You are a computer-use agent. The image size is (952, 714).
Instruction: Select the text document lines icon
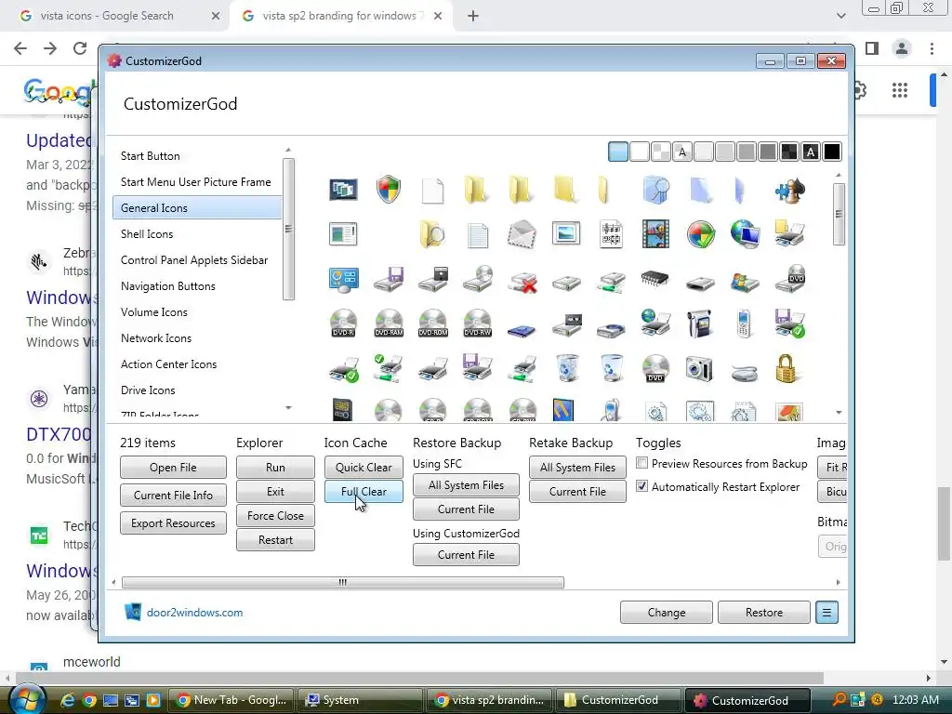click(x=477, y=235)
